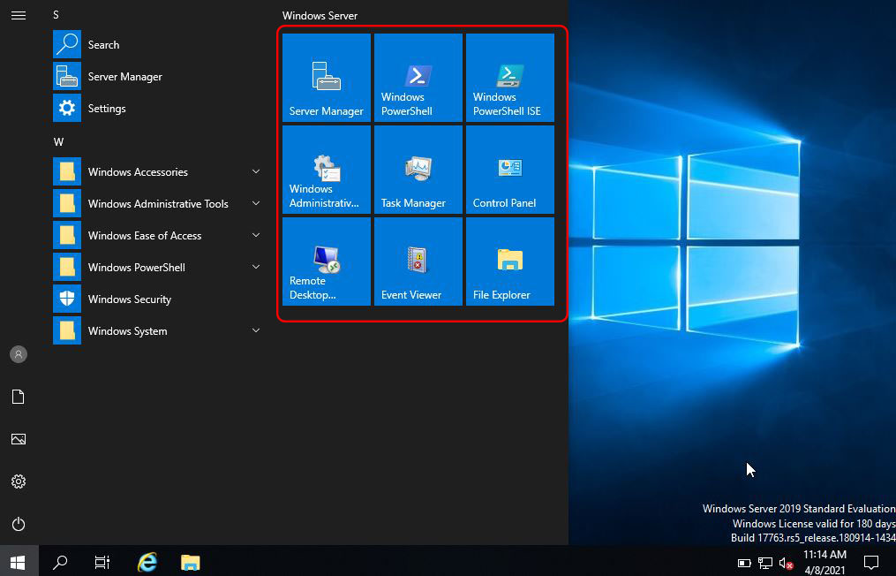Unmute the volume icon in the tray
Image resolution: width=896 pixels, height=576 pixels.
pyautogui.click(x=785, y=561)
